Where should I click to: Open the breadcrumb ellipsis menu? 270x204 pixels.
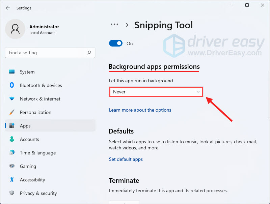pos(114,24)
